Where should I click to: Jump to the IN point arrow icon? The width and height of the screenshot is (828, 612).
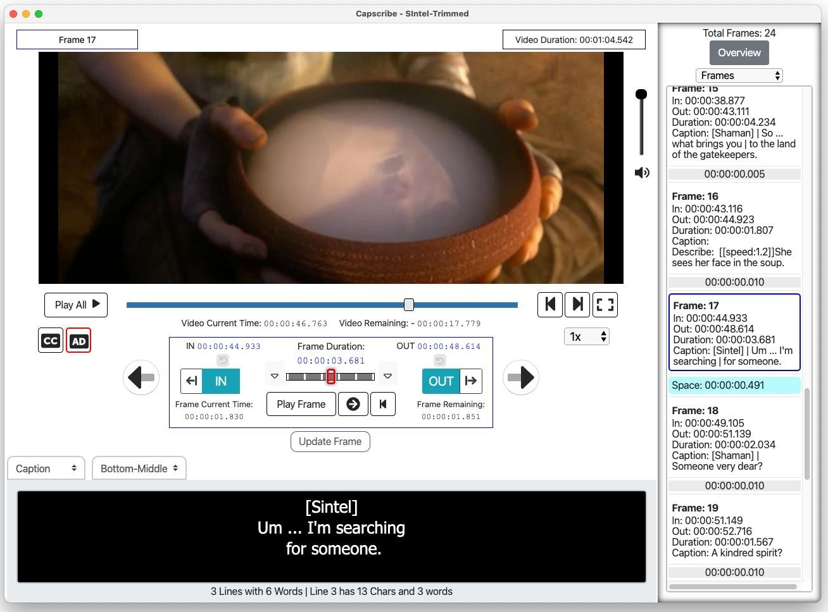click(192, 381)
